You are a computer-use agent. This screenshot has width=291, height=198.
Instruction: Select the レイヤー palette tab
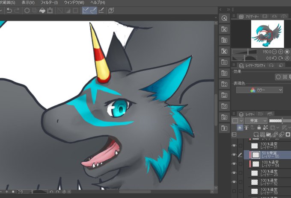tap(247, 114)
